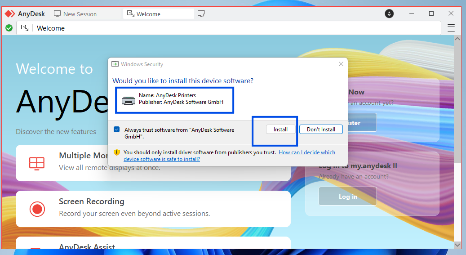Click the Multiple Monitors feature icon
The image size is (466, 255).
click(x=37, y=162)
